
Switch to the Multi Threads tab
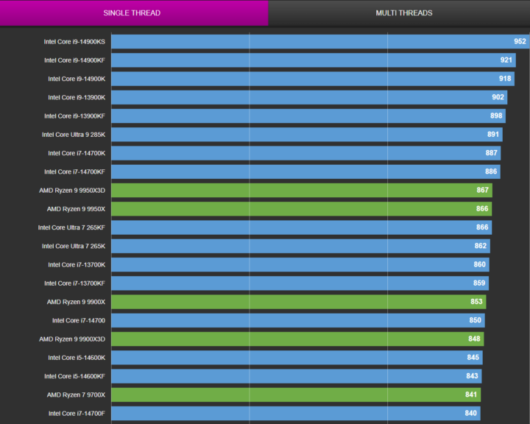pos(403,13)
